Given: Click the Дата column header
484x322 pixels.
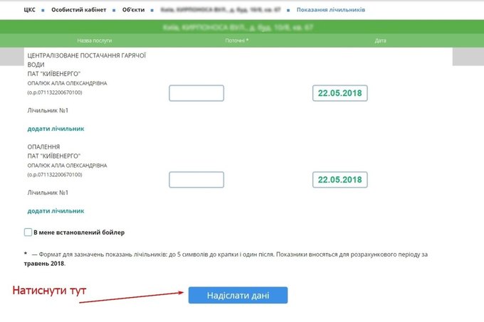Looking at the screenshot, I should pos(380,41).
